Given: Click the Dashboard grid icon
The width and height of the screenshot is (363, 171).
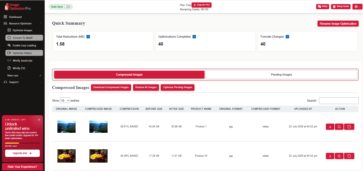Looking at the screenshot, I should [5, 17].
